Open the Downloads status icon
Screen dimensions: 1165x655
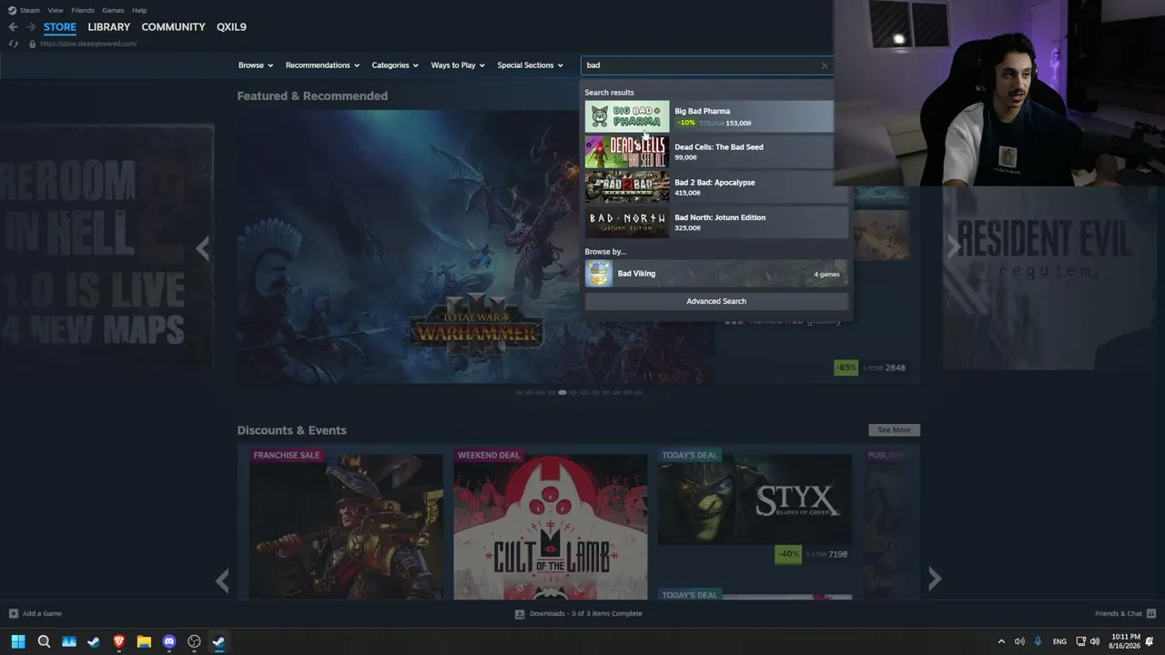point(520,614)
